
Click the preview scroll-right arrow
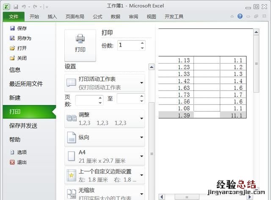(250, 197)
